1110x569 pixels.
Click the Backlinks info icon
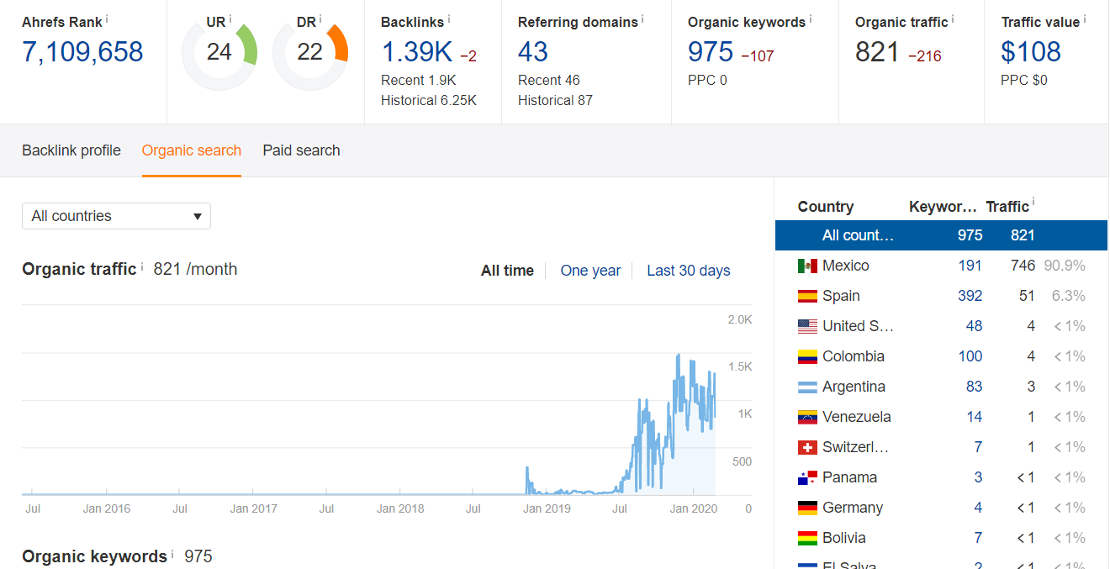pyautogui.click(x=449, y=18)
